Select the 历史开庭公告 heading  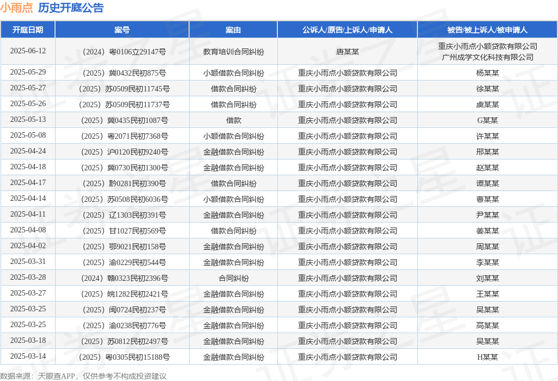click(71, 8)
